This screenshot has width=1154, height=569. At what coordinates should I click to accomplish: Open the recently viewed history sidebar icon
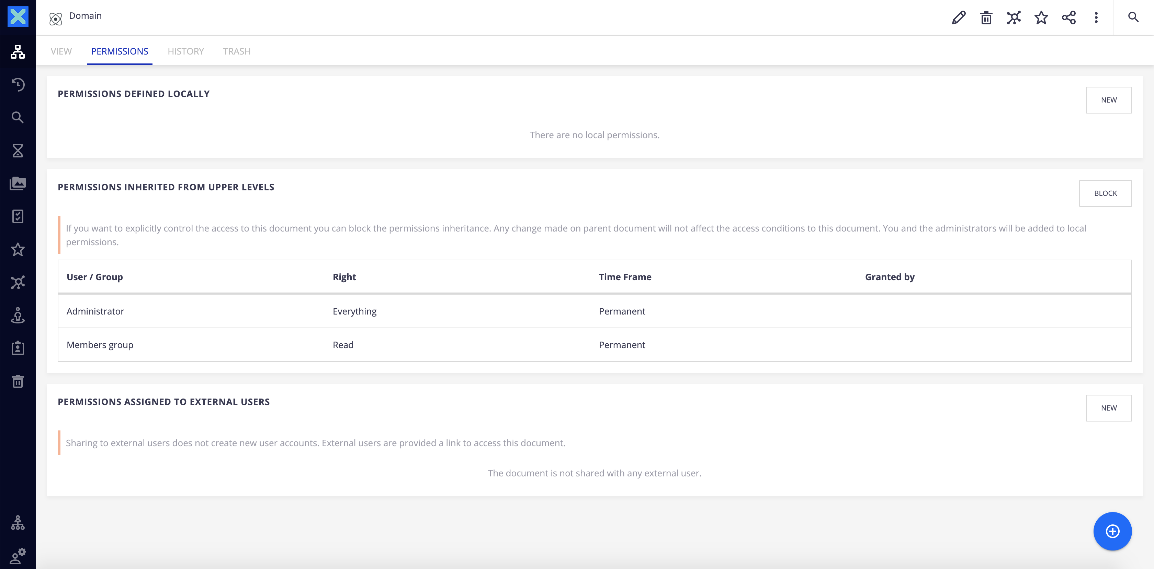tap(18, 85)
